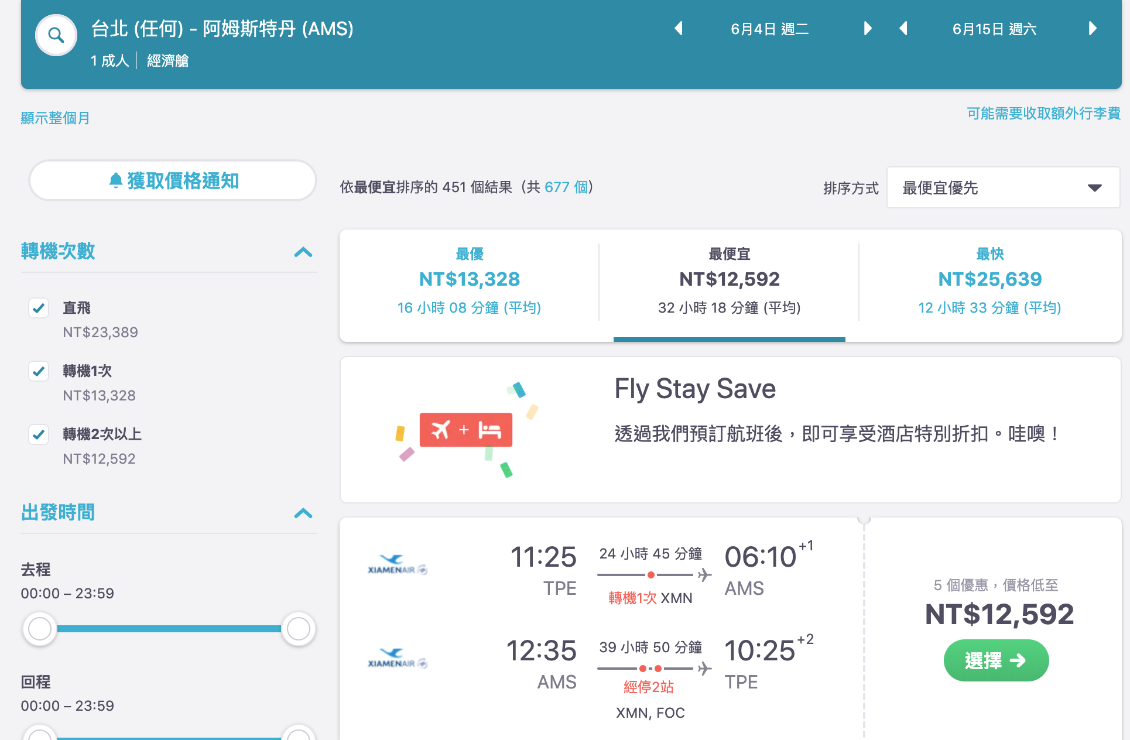Screen dimensions: 1130x740
Task: Click the 經濟艙 cabin class text
Action: (167, 60)
